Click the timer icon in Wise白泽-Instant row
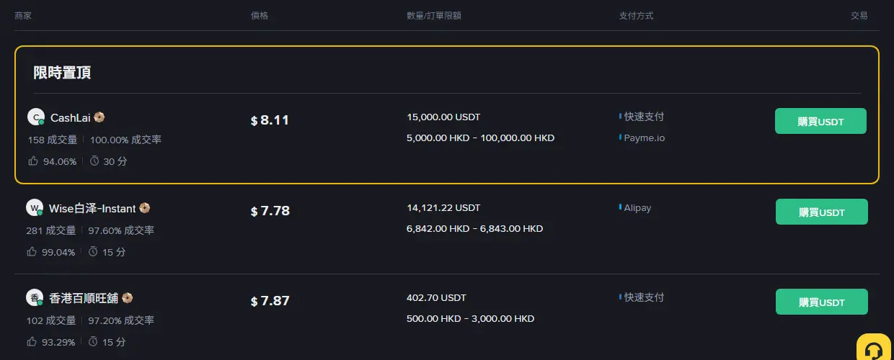 click(x=92, y=252)
